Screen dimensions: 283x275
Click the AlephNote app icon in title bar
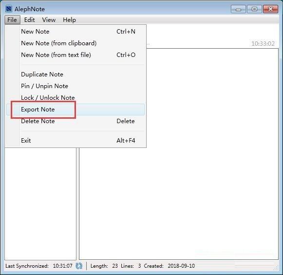[9, 9]
